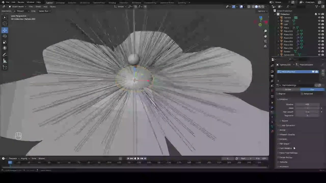
Task: Enable the Advanced checkbox
Action: 302,94
